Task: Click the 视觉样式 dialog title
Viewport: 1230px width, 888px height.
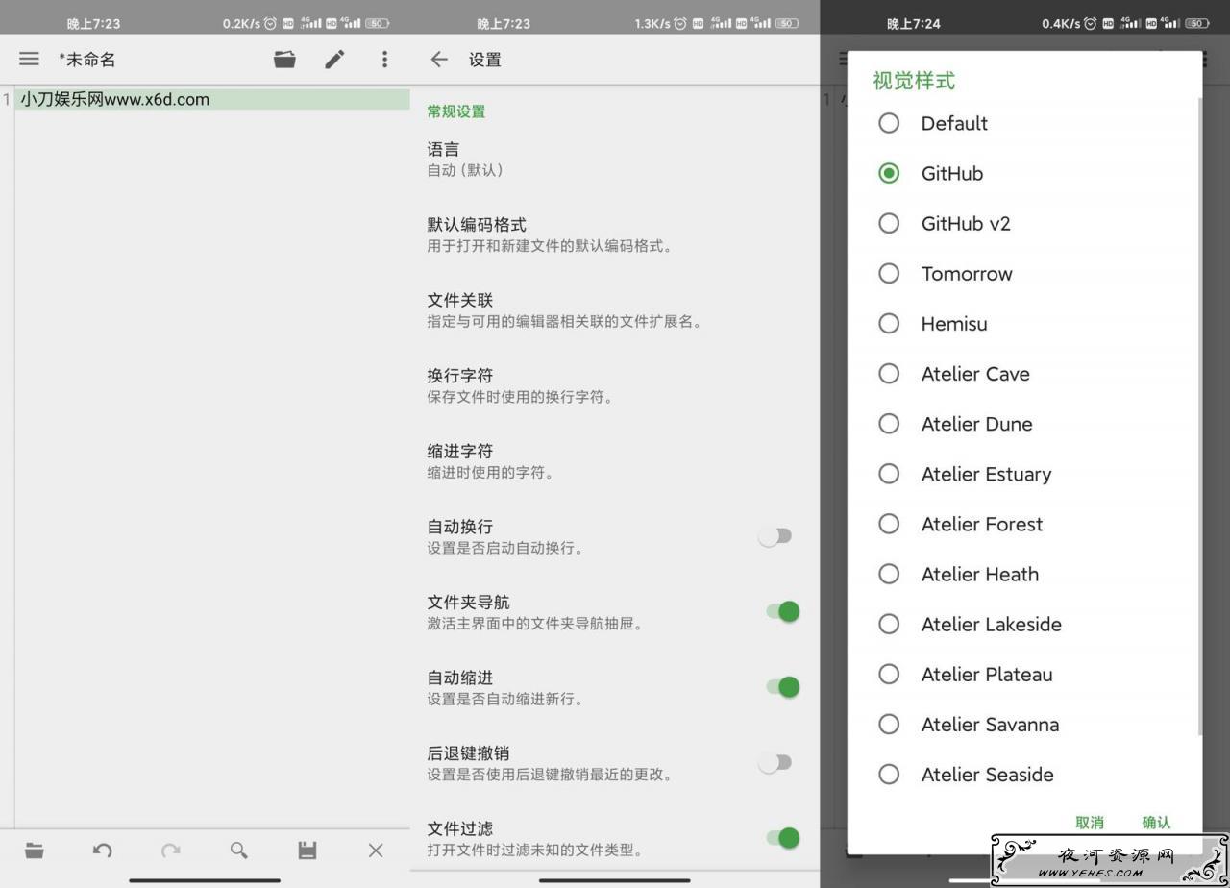Action: [x=914, y=81]
